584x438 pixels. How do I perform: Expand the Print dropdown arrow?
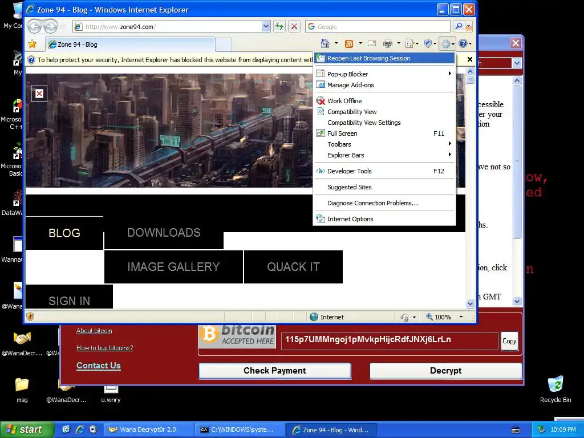point(399,43)
